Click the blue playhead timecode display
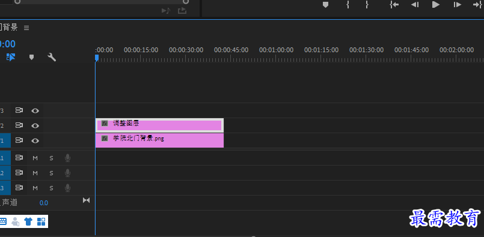This screenshot has width=484, height=237. tap(7, 44)
